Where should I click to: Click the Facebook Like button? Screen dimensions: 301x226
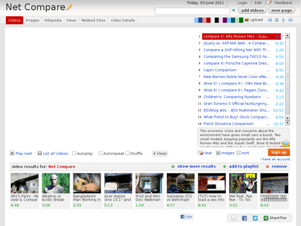point(186,216)
